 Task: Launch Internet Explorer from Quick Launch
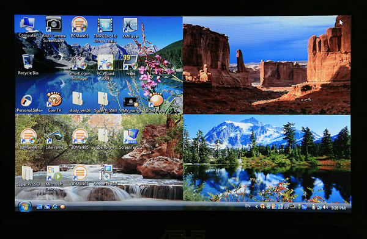click(54, 207)
